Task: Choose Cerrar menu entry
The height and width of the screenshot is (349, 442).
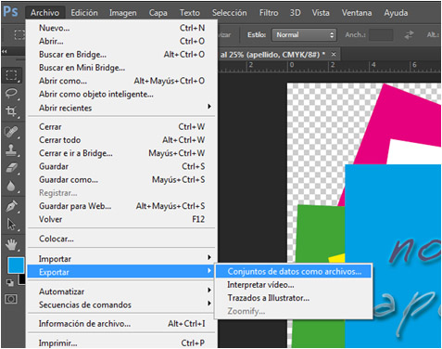Action: [121, 126]
